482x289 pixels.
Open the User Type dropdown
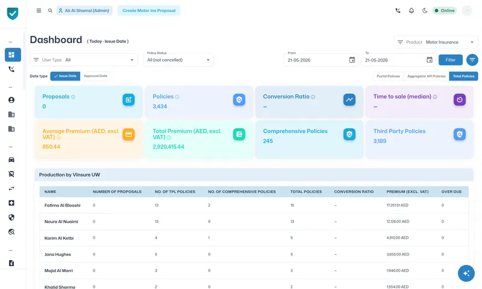coord(84,60)
